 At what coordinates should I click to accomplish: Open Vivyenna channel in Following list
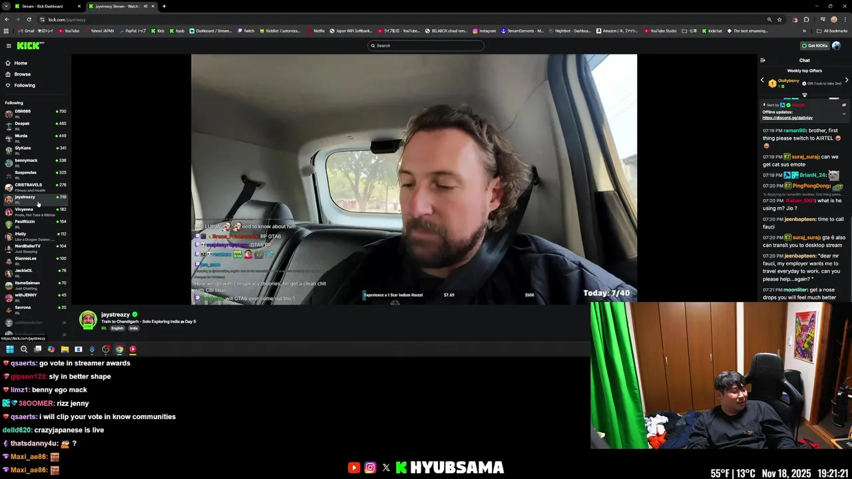click(x=35, y=212)
